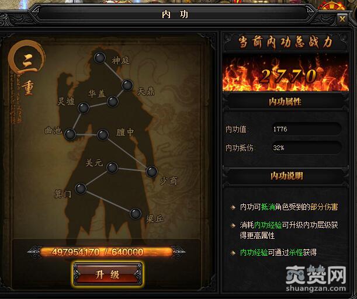
Task: Select the 天鼎 acupoint orb
Action: click(127, 85)
